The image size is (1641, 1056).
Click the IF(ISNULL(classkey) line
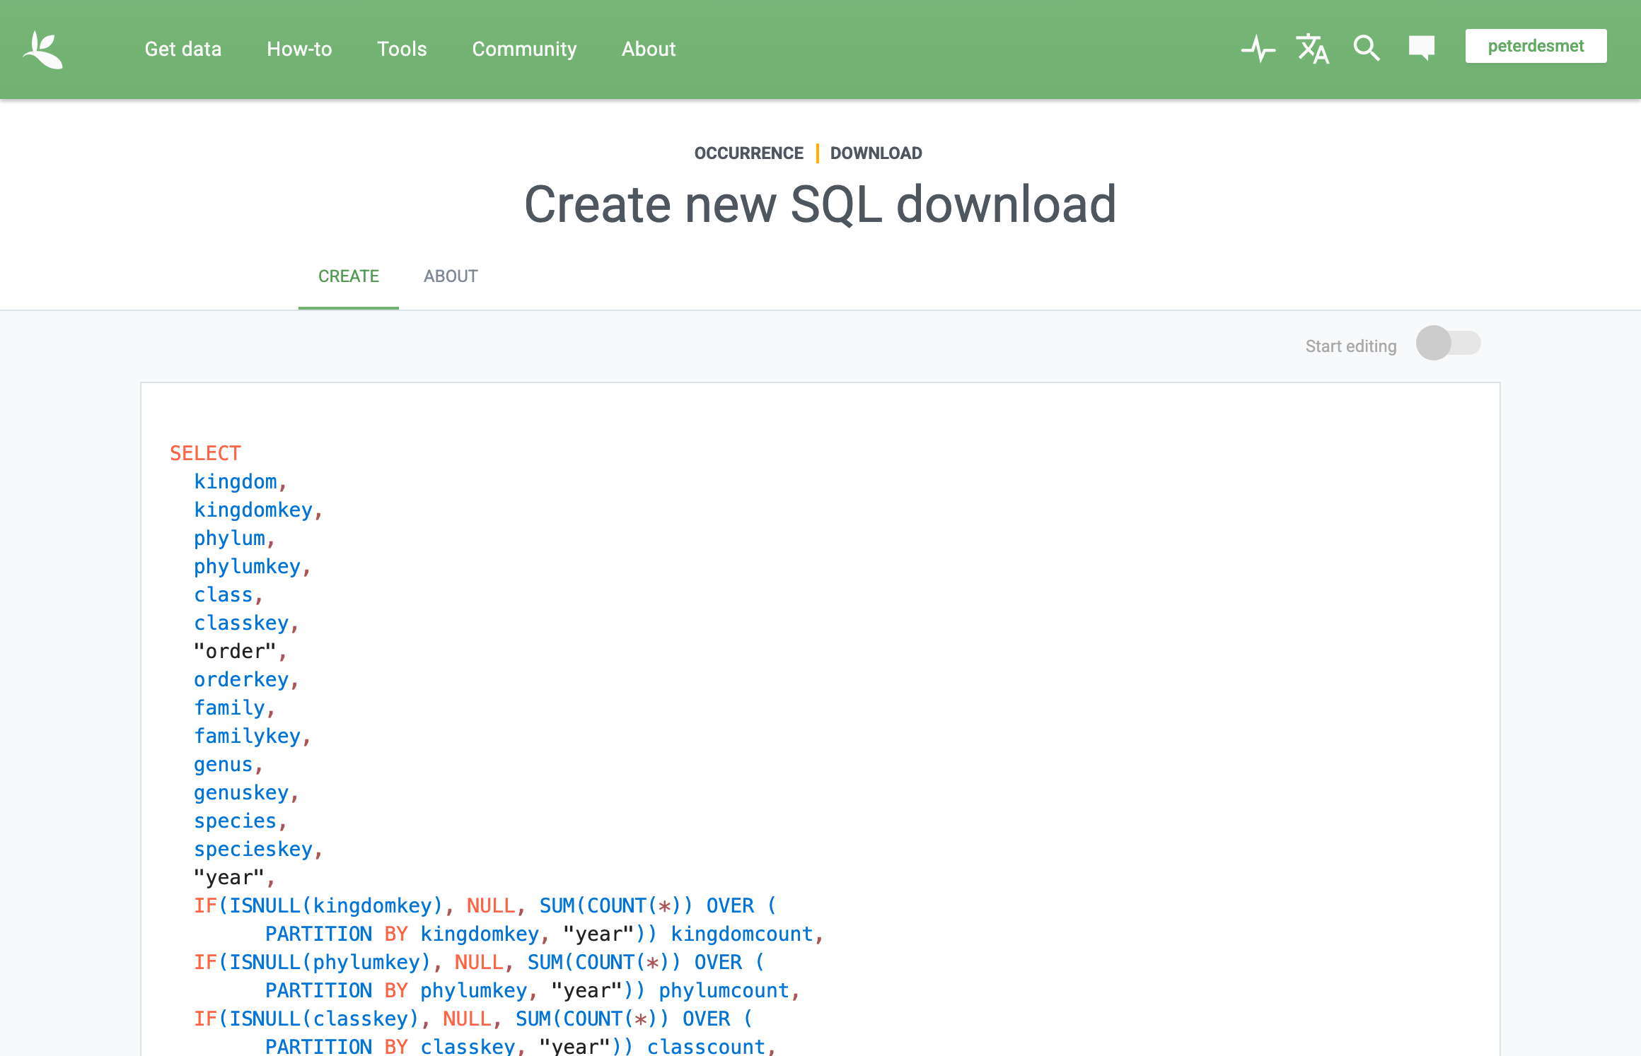(x=473, y=1019)
